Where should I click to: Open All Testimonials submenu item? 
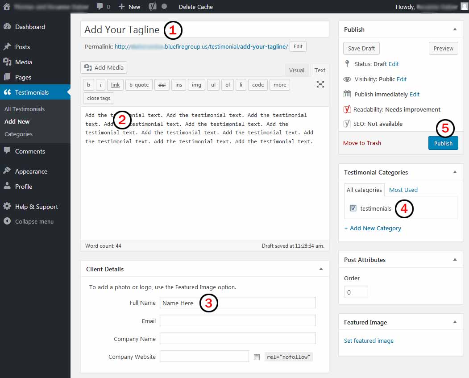(x=25, y=109)
